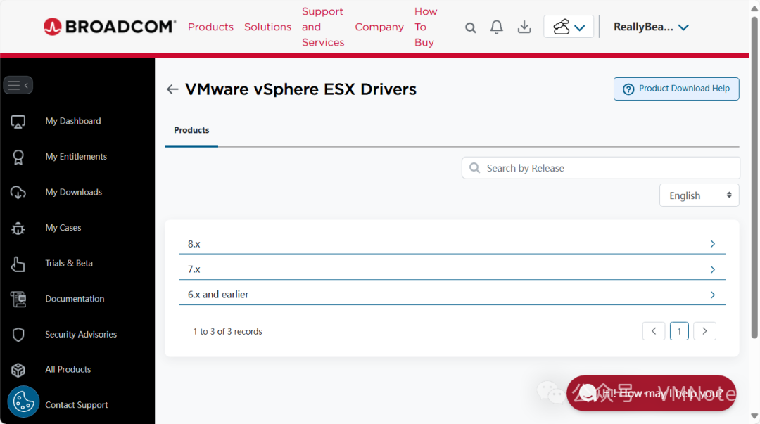Open the notifications bell
Screen dimensions: 760x424
pos(496,27)
